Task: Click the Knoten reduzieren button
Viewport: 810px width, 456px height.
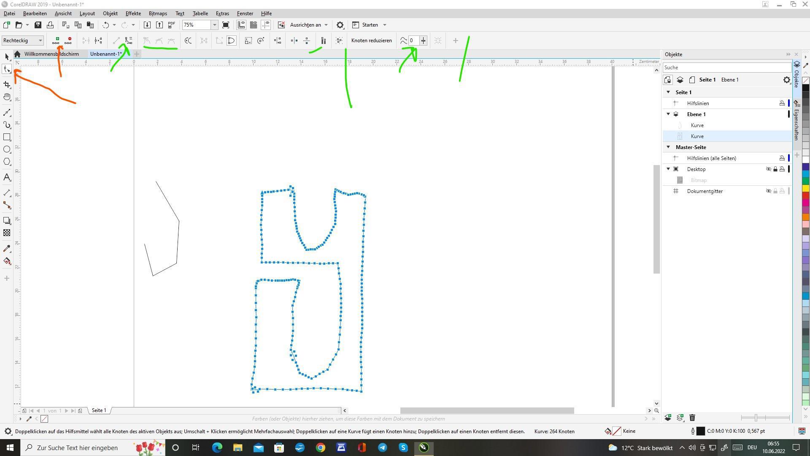Action: coord(371,41)
